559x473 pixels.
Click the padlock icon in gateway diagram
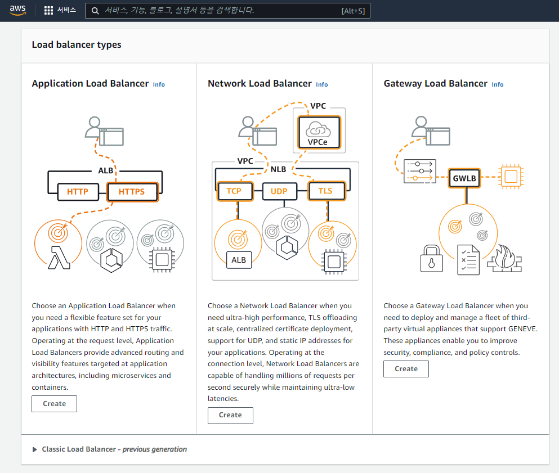click(x=431, y=259)
